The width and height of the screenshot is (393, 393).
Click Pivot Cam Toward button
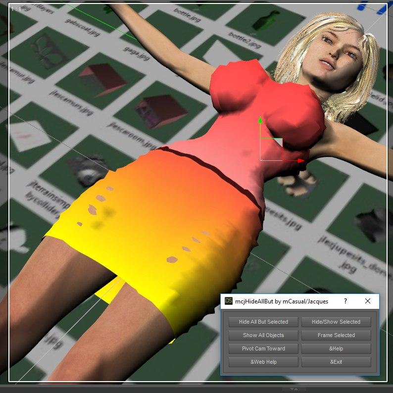click(x=263, y=348)
